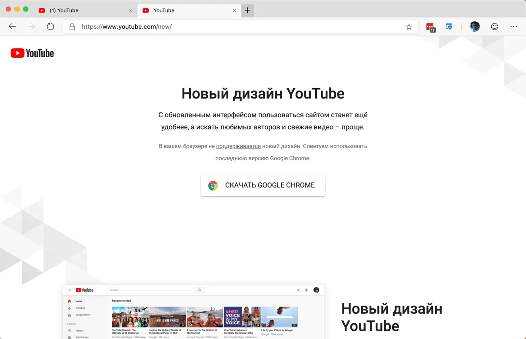The height and width of the screenshot is (339, 526).
Task: Open the поддерживается link
Action: pos(238,146)
